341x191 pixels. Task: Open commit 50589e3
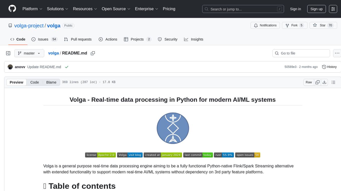click(290, 67)
